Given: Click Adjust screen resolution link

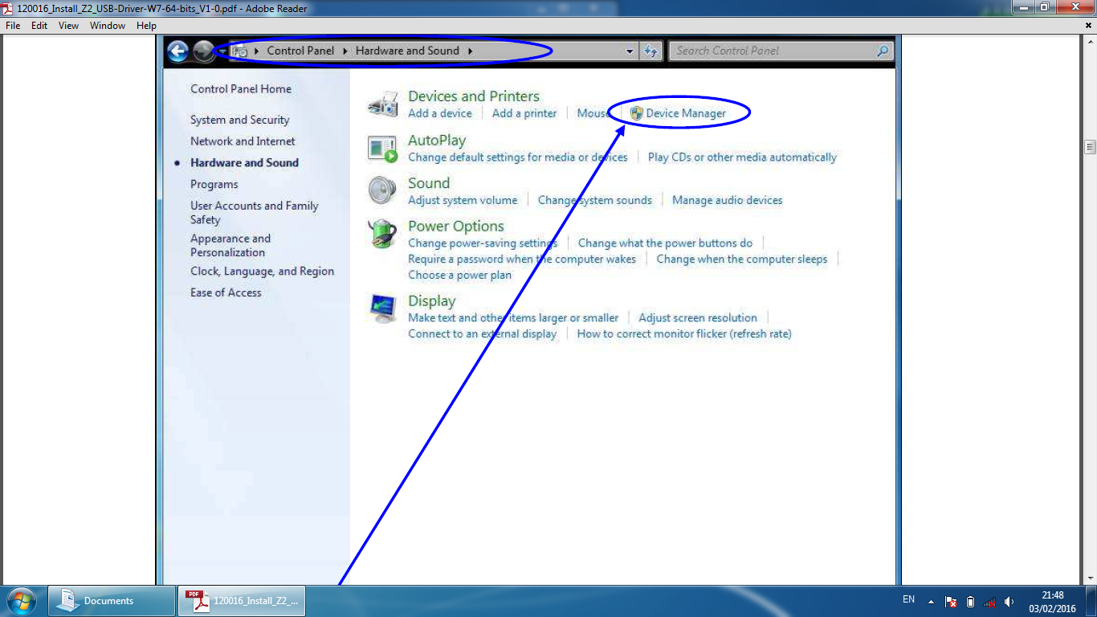Looking at the screenshot, I should tap(698, 317).
